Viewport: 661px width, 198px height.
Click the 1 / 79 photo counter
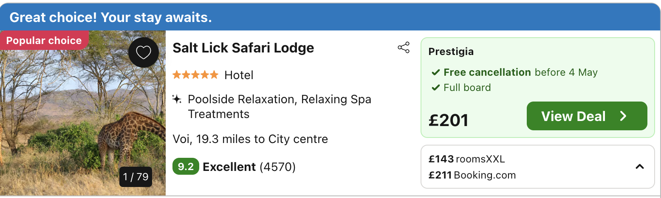[136, 177]
